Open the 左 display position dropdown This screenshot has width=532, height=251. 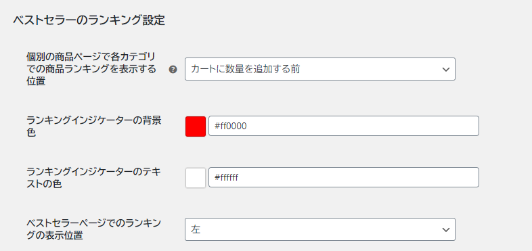(320, 229)
